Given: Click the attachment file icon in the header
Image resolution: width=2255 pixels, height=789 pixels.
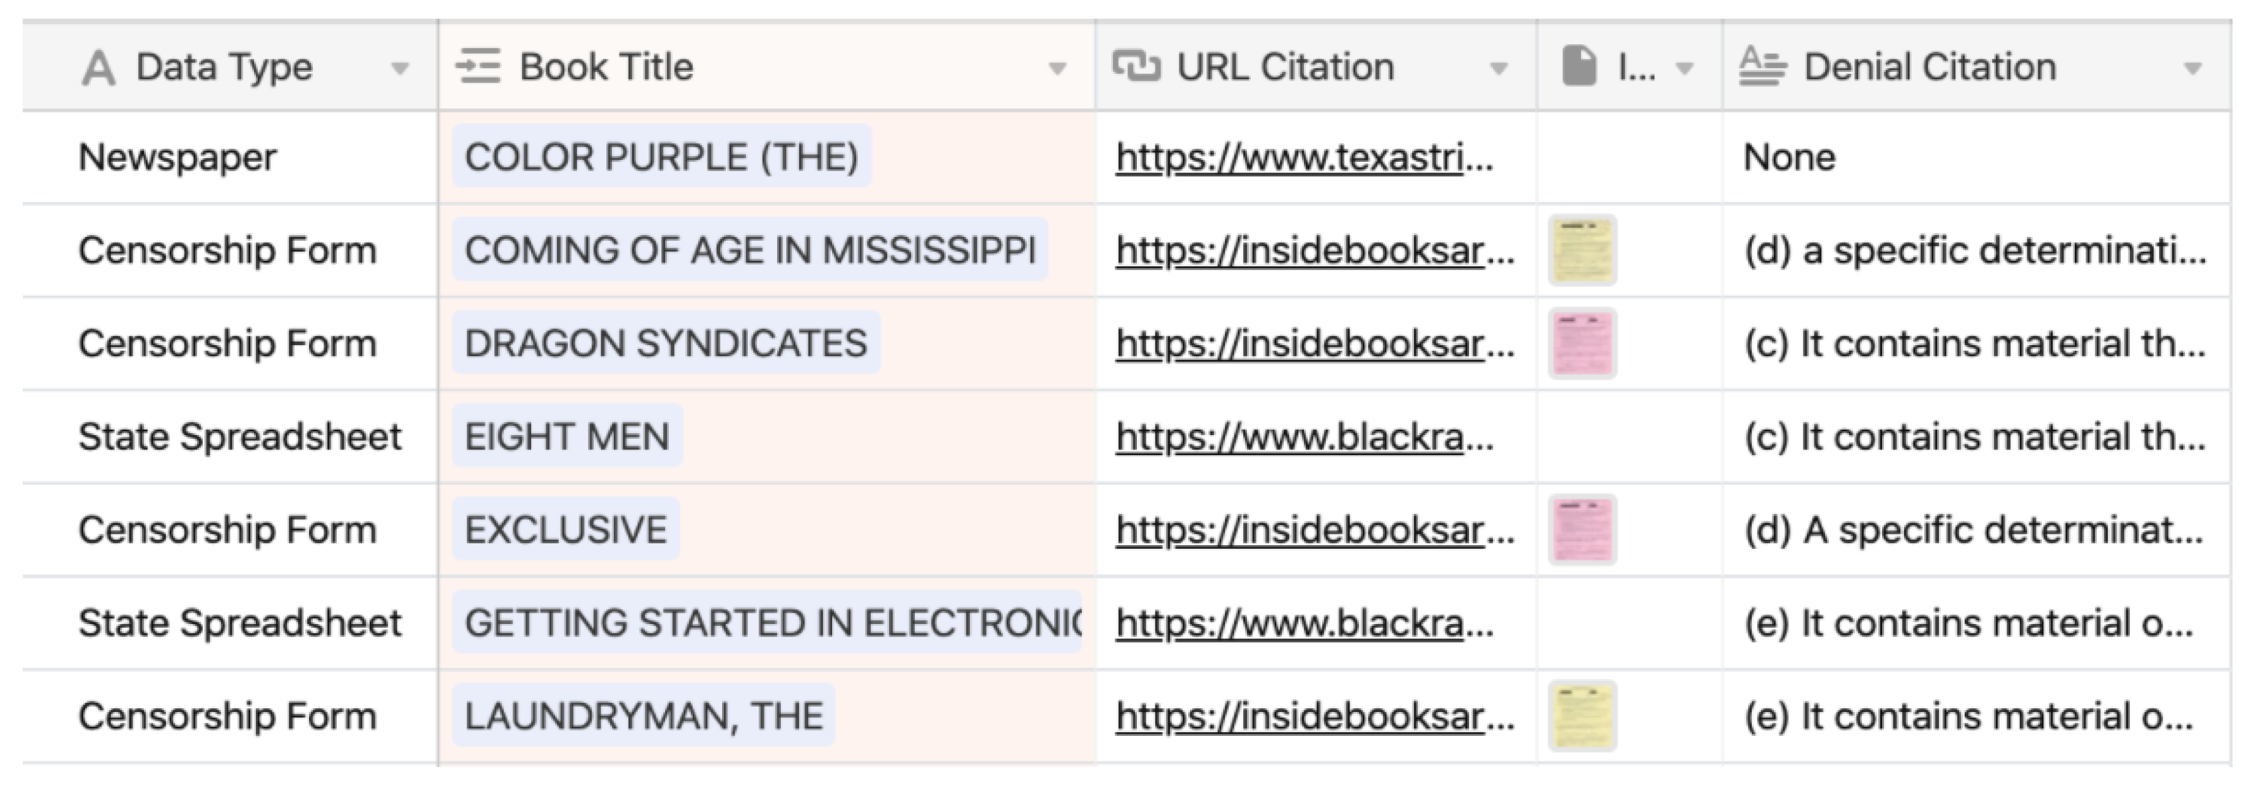Looking at the screenshot, I should [x=1579, y=68].
